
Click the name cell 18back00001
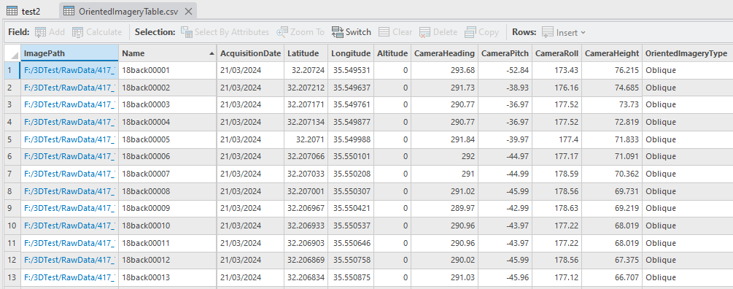pos(167,71)
